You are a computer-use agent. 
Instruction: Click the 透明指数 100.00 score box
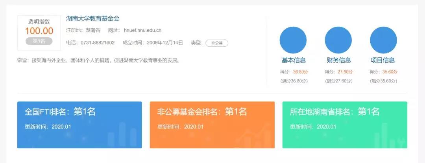(39, 33)
